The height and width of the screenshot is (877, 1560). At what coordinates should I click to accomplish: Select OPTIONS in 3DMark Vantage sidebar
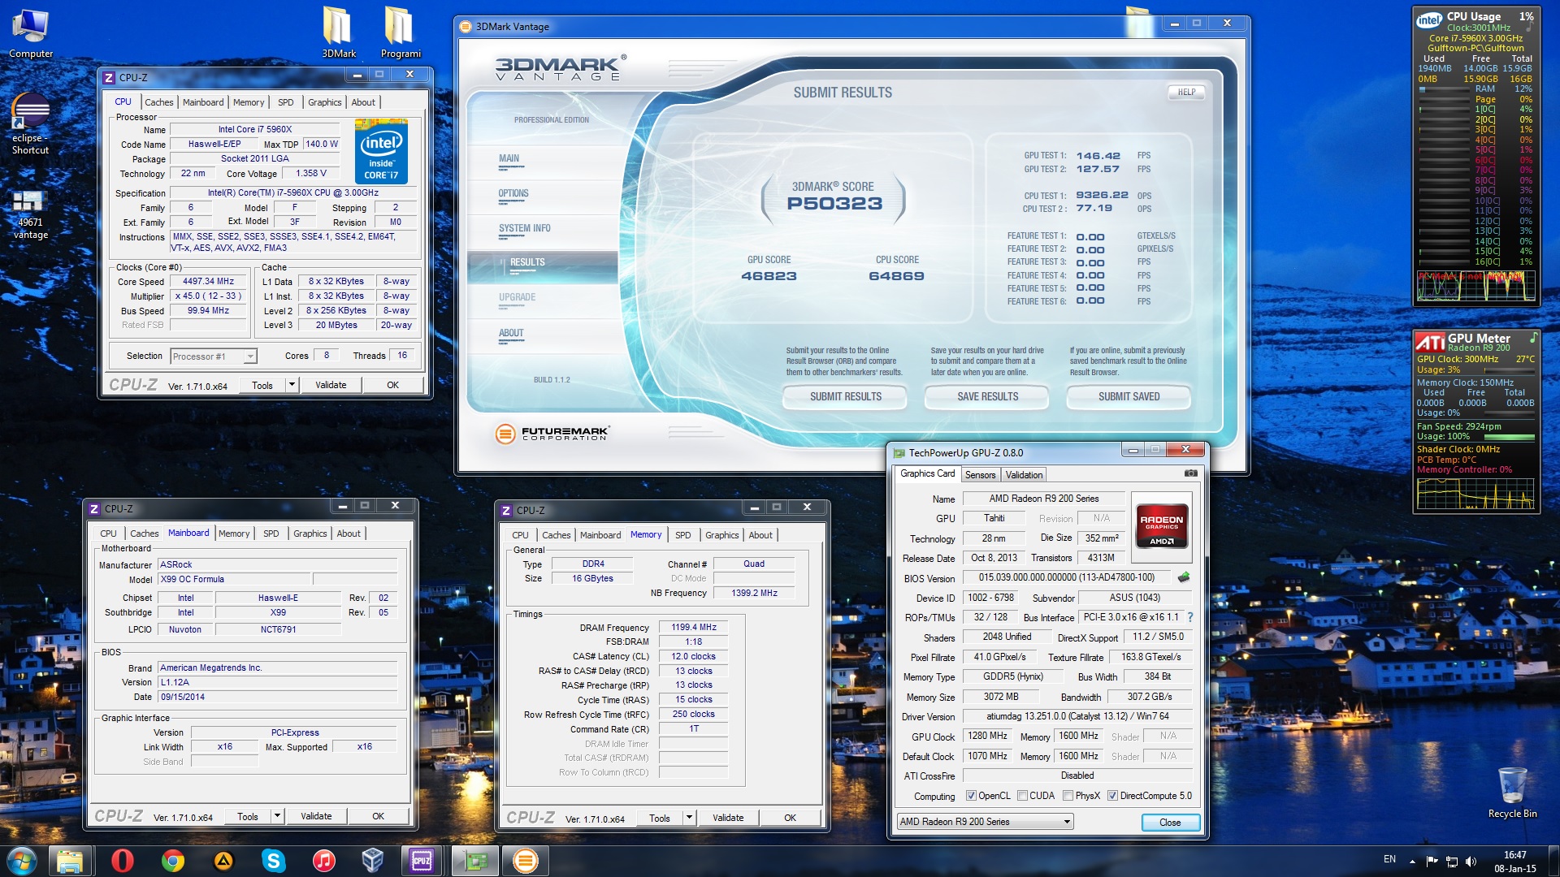pos(513,193)
